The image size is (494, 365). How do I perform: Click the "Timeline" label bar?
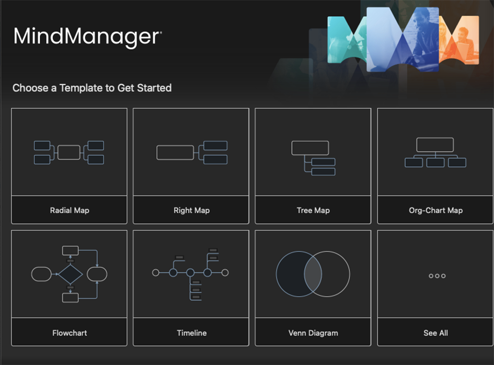[x=191, y=332]
